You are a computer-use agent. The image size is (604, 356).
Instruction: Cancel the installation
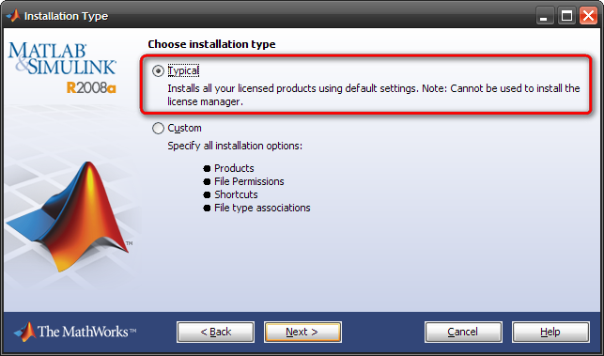click(463, 332)
